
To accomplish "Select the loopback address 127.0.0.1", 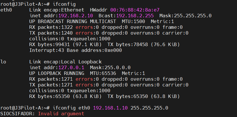I will tap(69, 67).
